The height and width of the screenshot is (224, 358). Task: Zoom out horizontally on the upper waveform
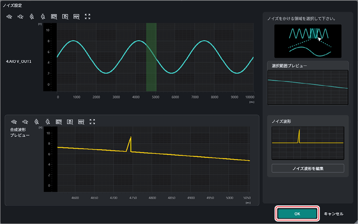click(x=20, y=17)
